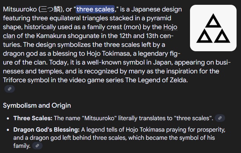Open link icon after the word "family."
Image resolution: width=241 pixels, height=153 pixels.
(37, 146)
